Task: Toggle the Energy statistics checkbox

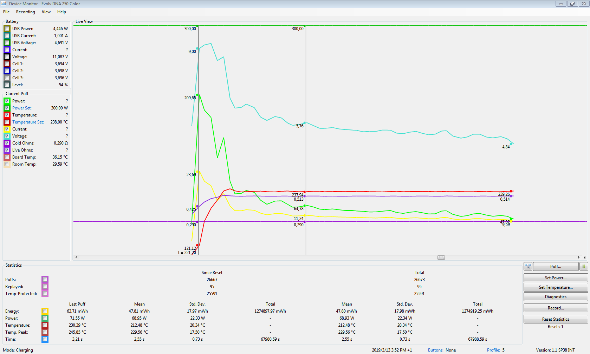Action: pyautogui.click(x=45, y=311)
